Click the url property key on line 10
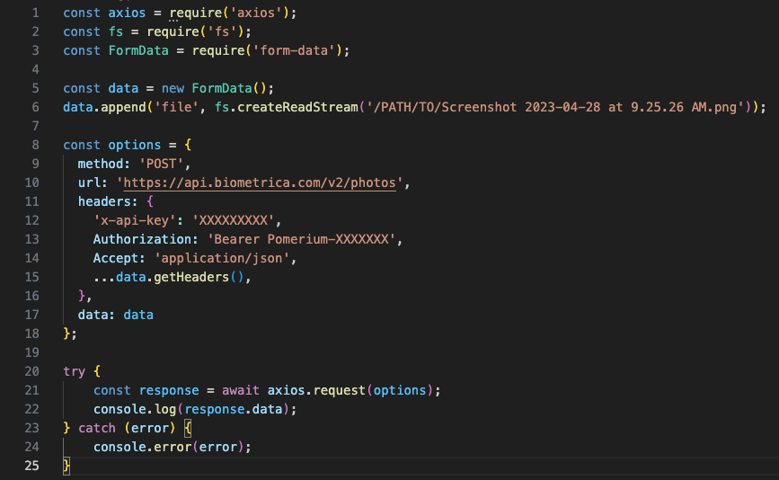779x480 pixels. [90, 182]
